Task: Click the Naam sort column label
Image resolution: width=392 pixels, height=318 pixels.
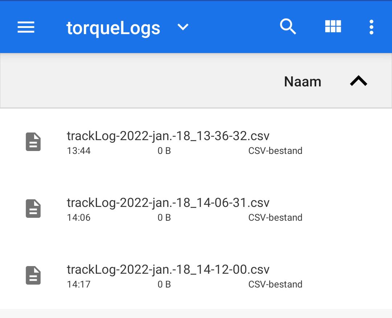Action: coord(302,82)
